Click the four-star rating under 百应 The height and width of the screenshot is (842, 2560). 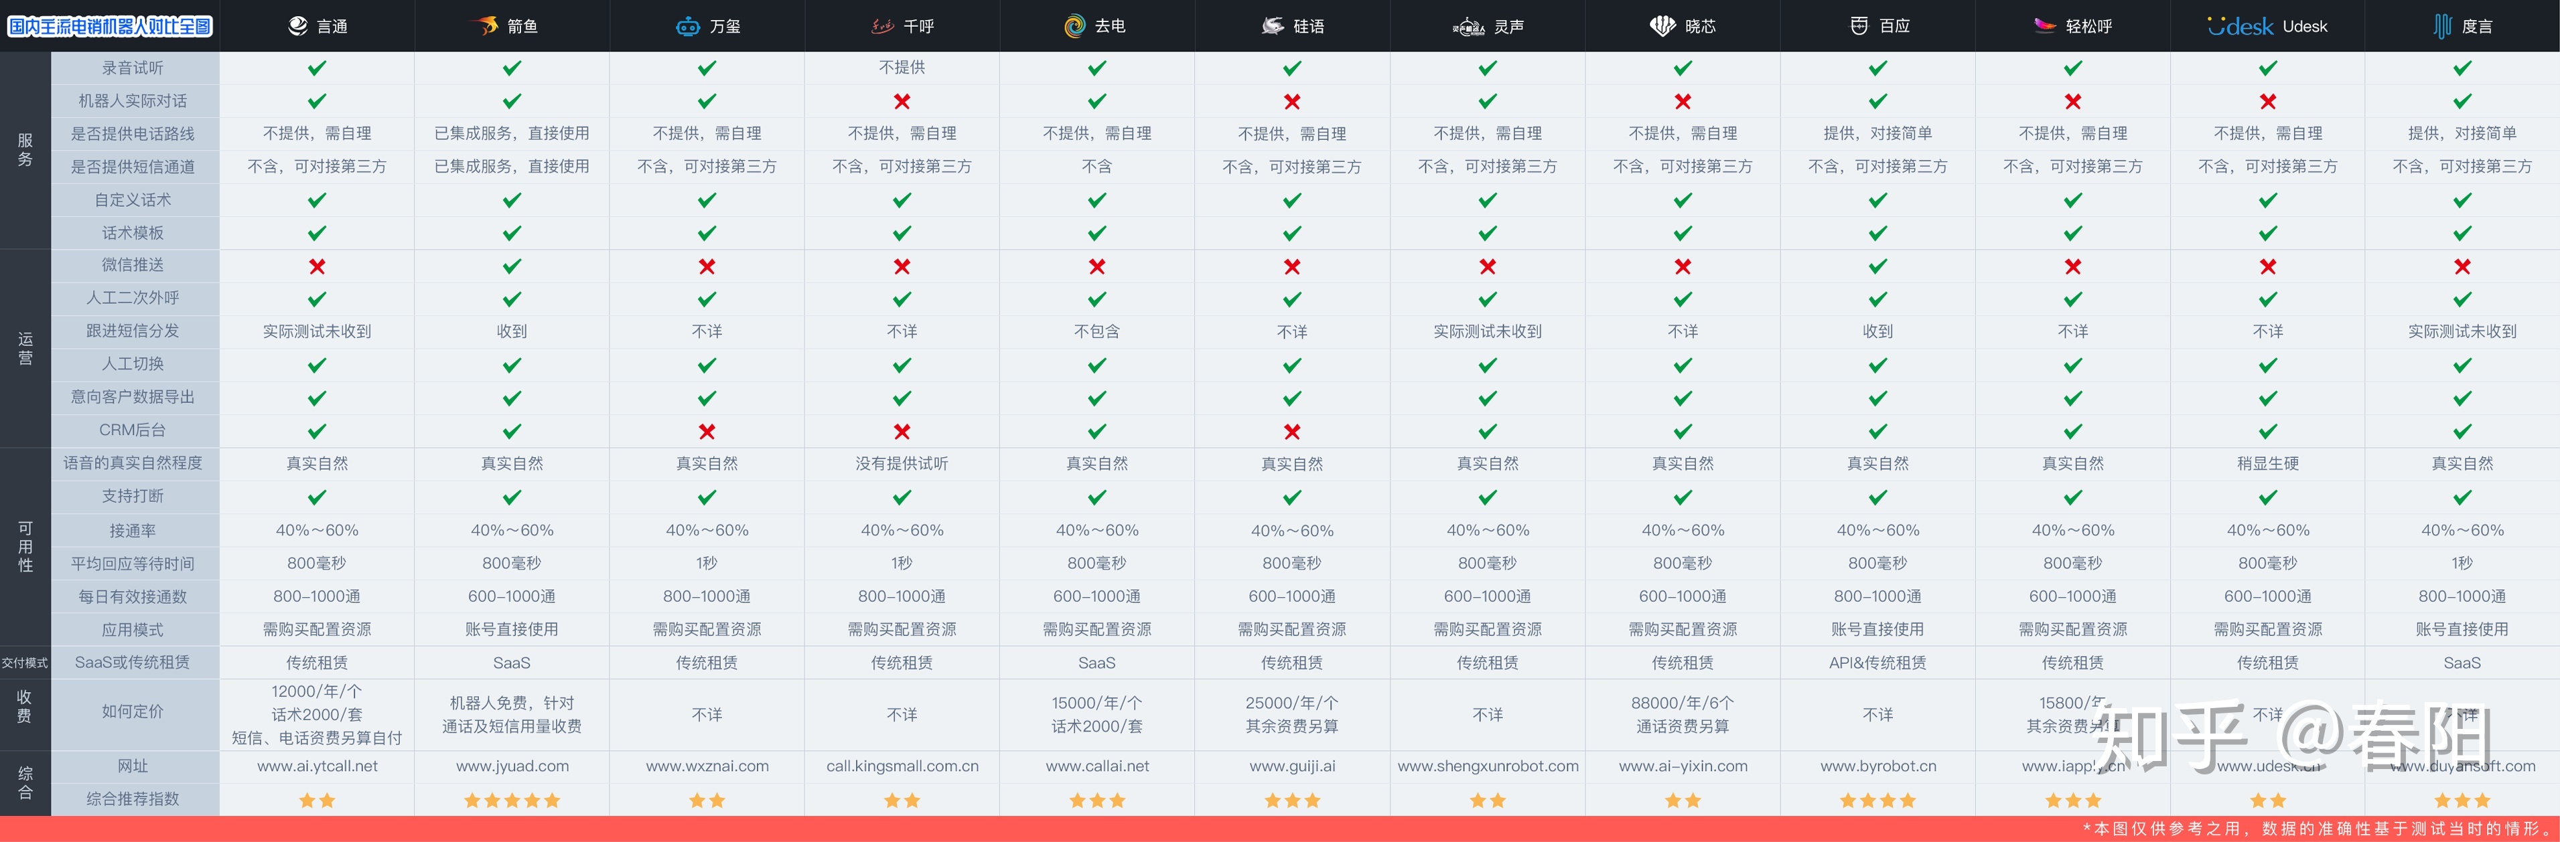click(x=1877, y=801)
